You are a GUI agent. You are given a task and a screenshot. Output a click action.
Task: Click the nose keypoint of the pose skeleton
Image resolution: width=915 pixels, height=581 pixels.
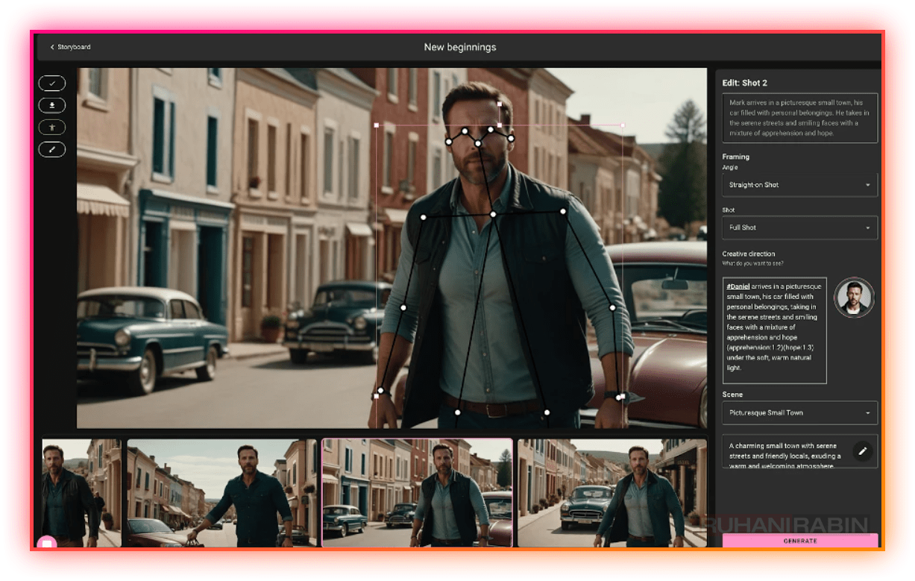click(478, 143)
